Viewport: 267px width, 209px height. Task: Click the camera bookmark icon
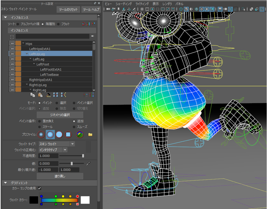[x=118, y=9]
